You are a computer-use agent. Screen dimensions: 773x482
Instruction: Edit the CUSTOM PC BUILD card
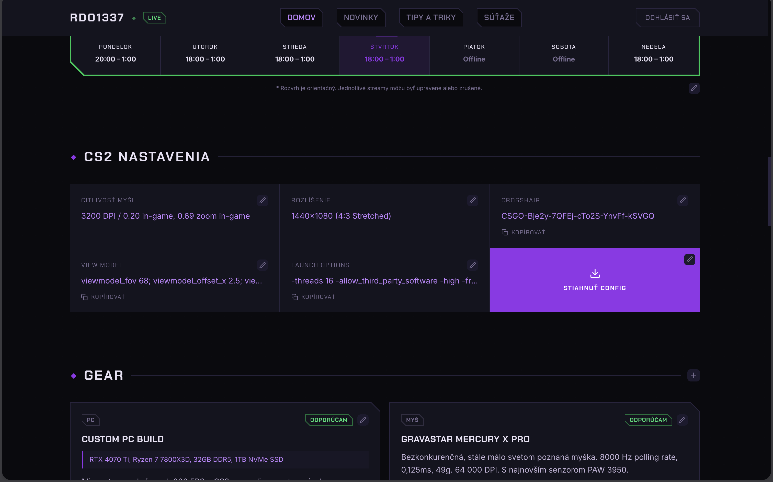(362, 420)
